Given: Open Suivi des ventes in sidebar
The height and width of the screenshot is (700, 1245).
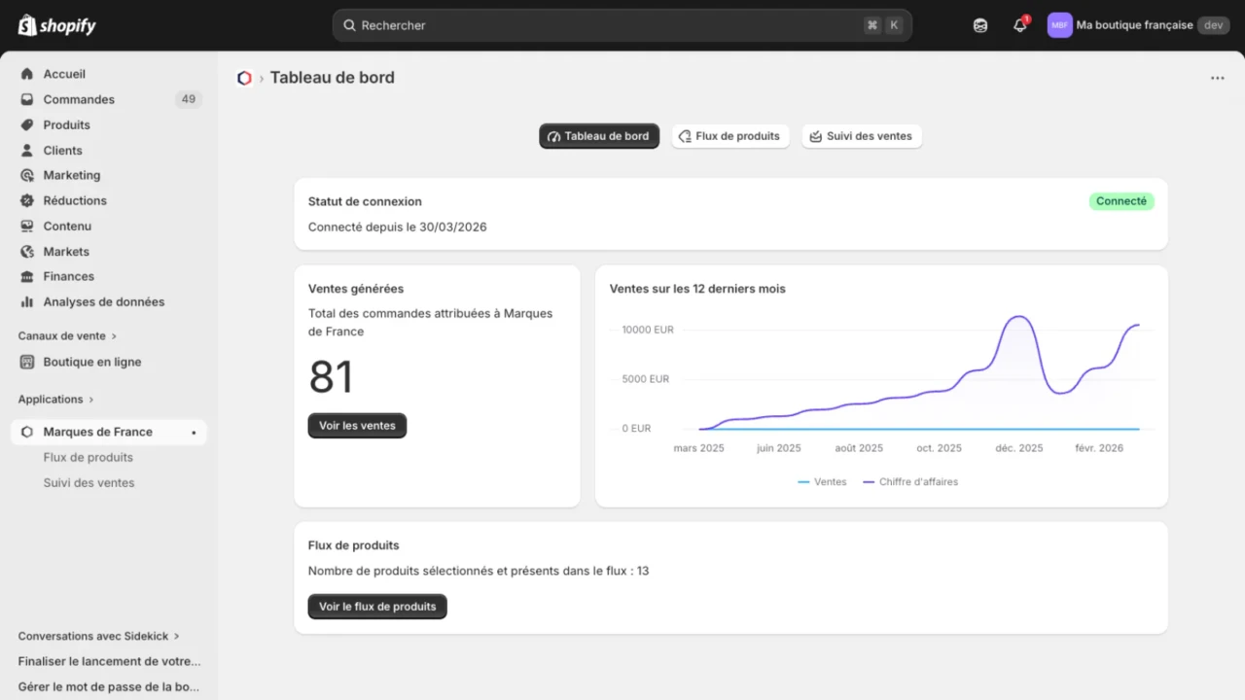Looking at the screenshot, I should click(89, 482).
